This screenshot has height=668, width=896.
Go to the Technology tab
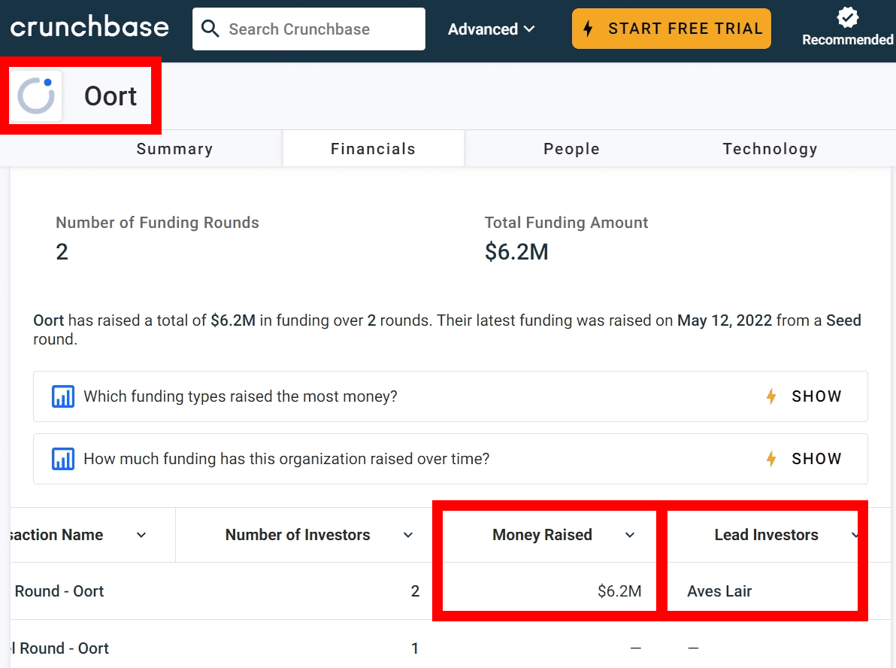(770, 149)
